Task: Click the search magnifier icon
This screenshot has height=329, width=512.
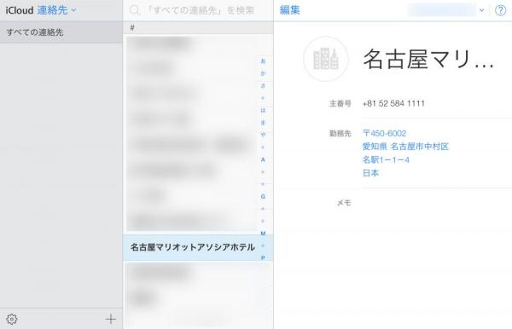Action: [x=134, y=10]
